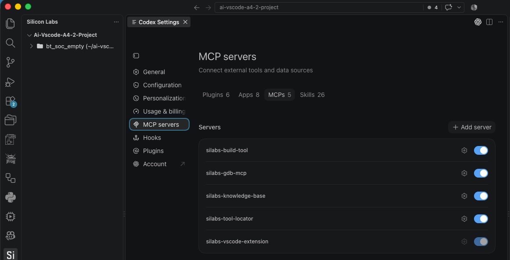Viewport: 510px width, 260px height.
Task: Click the silabs-gdb-mcp server name
Action: pyautogui.click(x=226, y=173)
